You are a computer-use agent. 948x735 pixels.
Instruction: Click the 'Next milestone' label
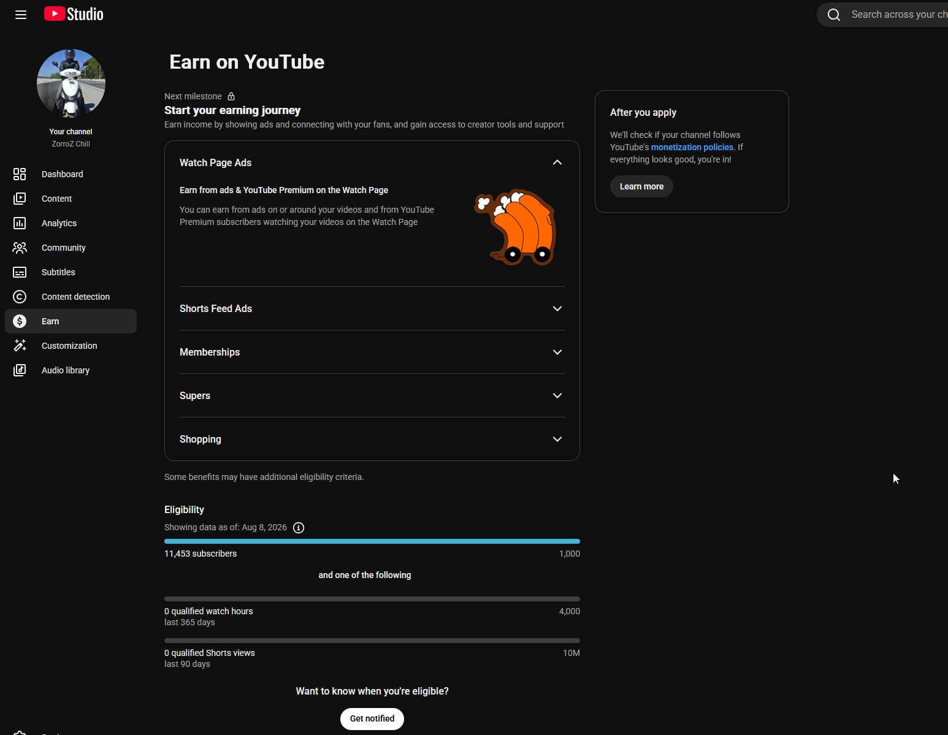(x=193, y=96)
